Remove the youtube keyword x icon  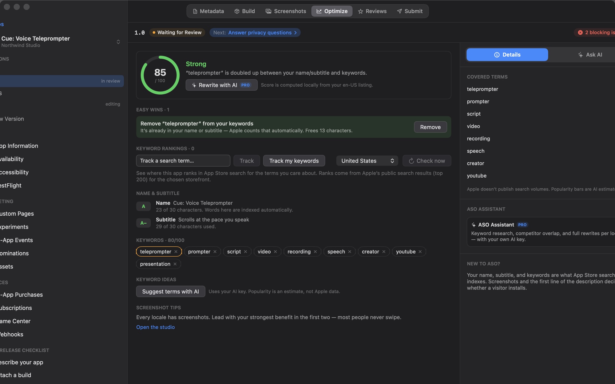coord(420,252)
